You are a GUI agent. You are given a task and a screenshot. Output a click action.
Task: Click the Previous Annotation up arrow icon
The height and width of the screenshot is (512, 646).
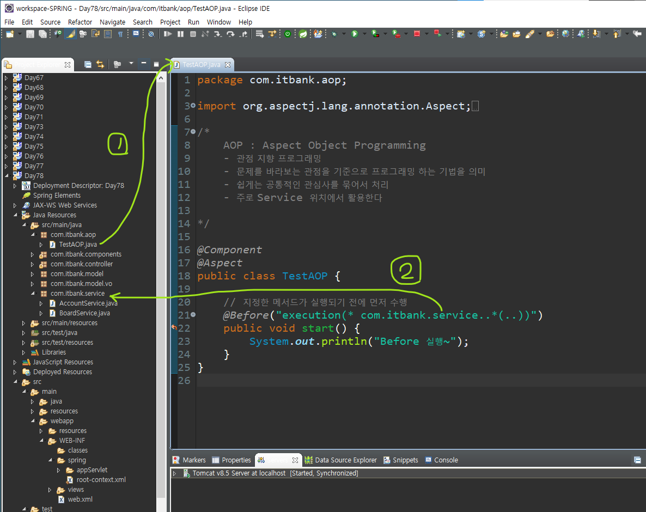point(617,34)
